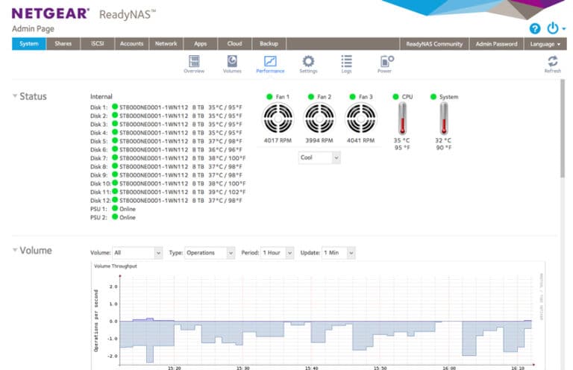Click the green status dot beside System
573x370 pixels.
point(433,96)
